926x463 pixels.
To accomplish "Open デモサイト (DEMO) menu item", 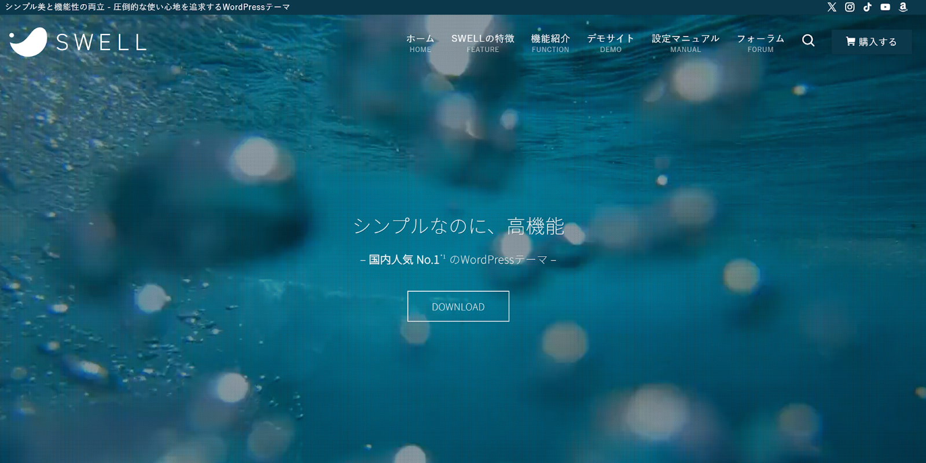I will 611,43.
